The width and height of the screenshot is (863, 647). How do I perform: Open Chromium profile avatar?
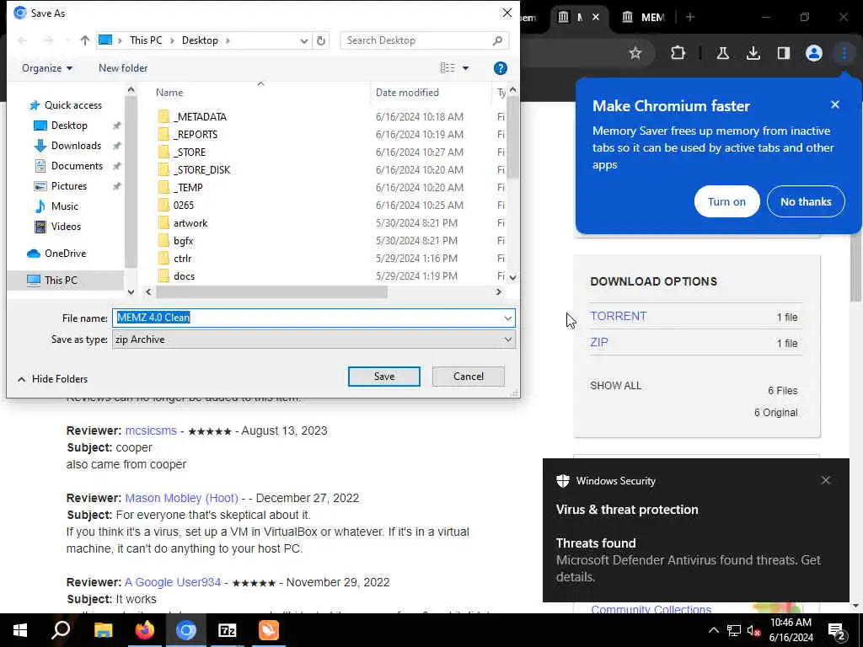click(814, 53)
